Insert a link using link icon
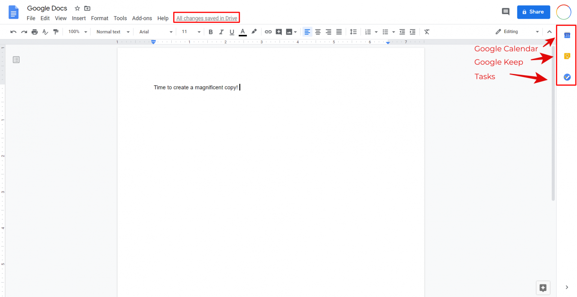This screenshot has height=297, width=577. (x=268, y=32)
